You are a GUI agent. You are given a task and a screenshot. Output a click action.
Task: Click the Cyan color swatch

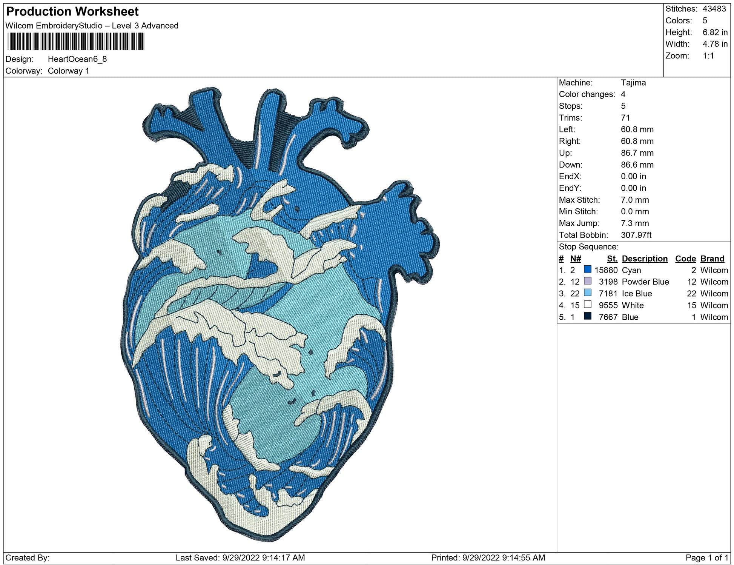[x=587, y=269]
